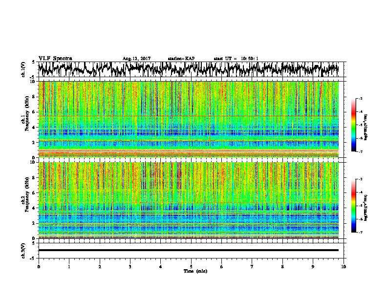This screenshot has height=299, width=387.
Task: Click the color bar beside ch.2 spectrogram
Action: (353, 206)
